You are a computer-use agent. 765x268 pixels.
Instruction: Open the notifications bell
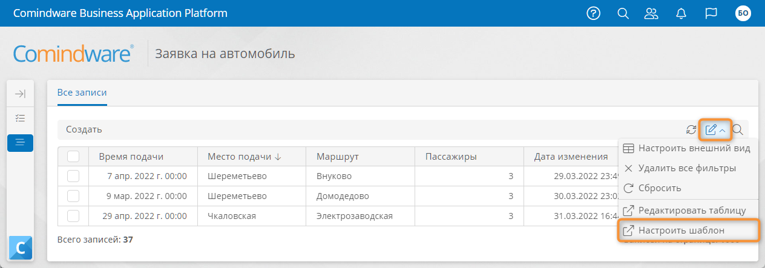pos(682,13)
